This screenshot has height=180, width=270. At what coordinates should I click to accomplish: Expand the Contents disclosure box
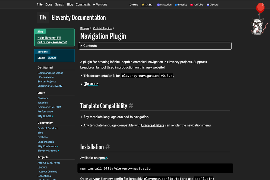[155, 46]
